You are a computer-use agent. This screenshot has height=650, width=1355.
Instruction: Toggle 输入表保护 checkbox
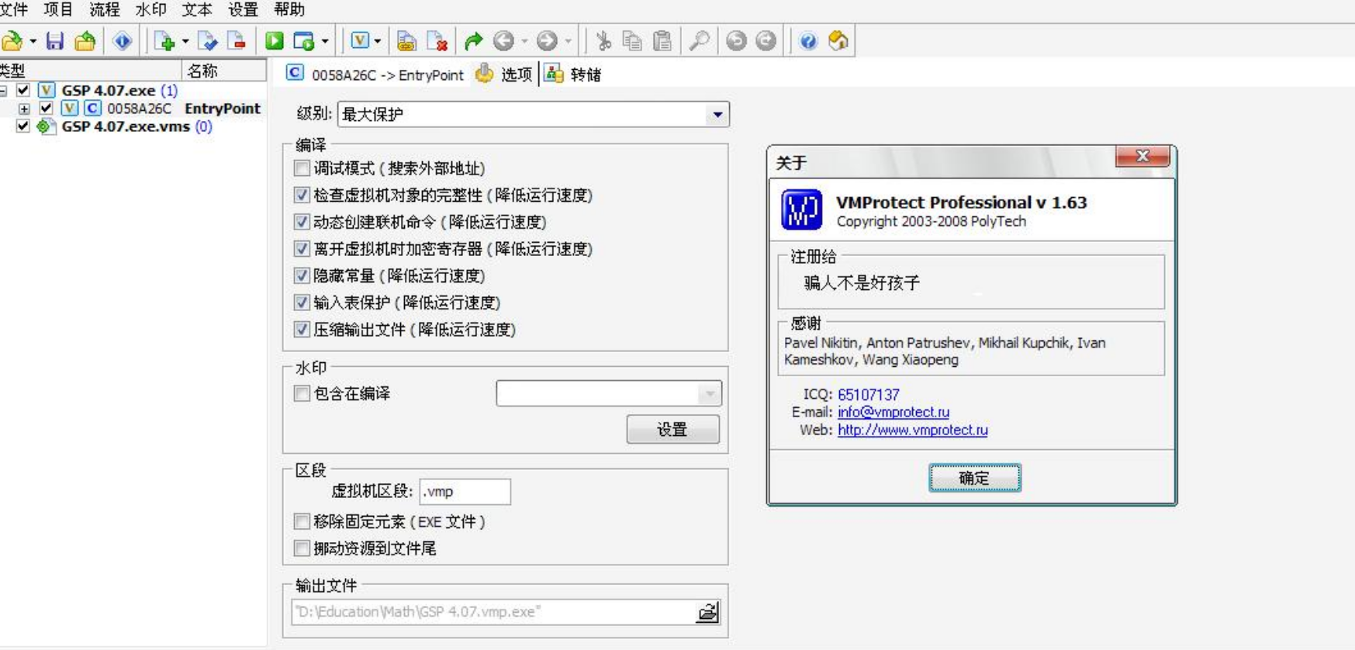click(x=302, y=303)
